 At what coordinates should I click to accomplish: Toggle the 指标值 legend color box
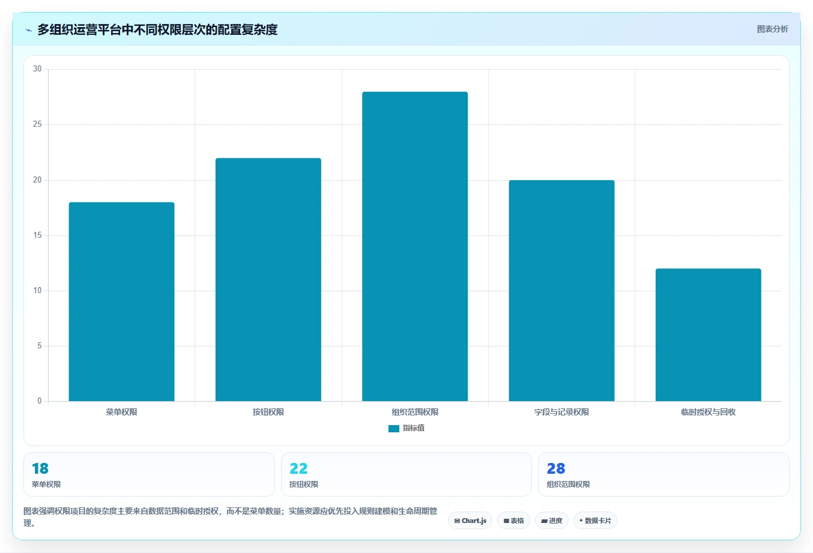coord(393,428)
